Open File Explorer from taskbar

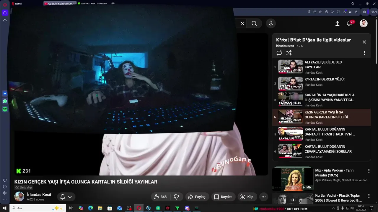tap(100, 208)
